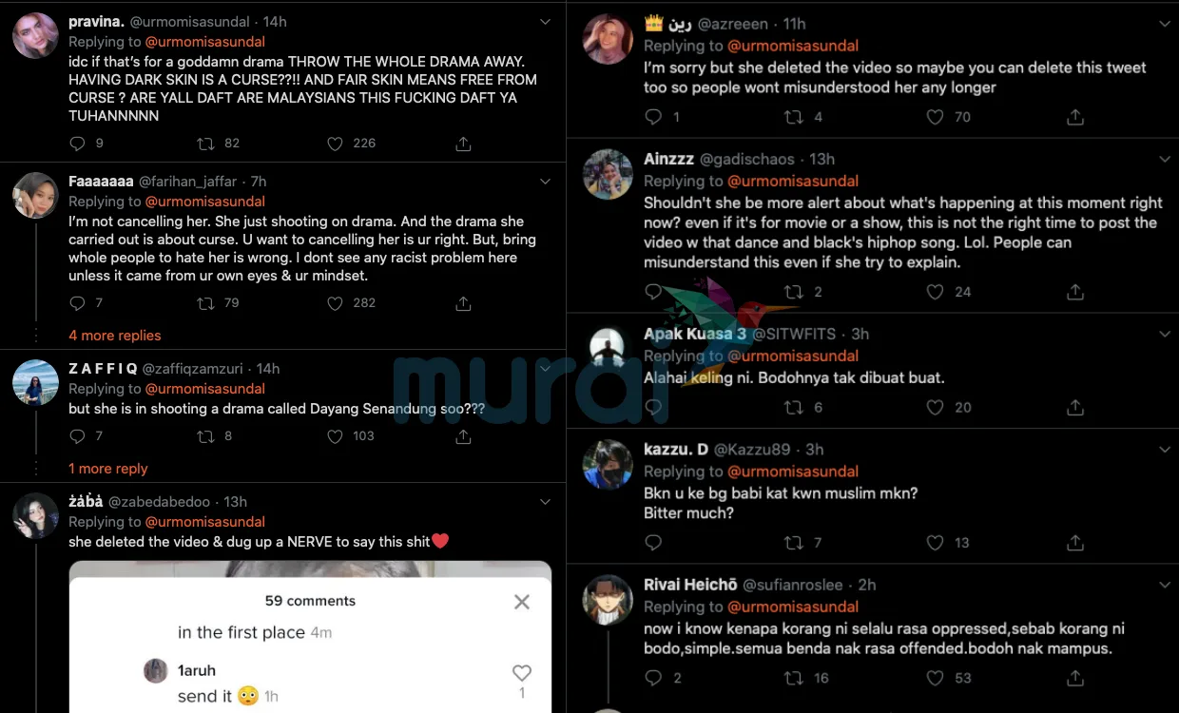Like azreeen's tweet with 70 likes
Screen dimensions: 1179x713
(936, 117)
